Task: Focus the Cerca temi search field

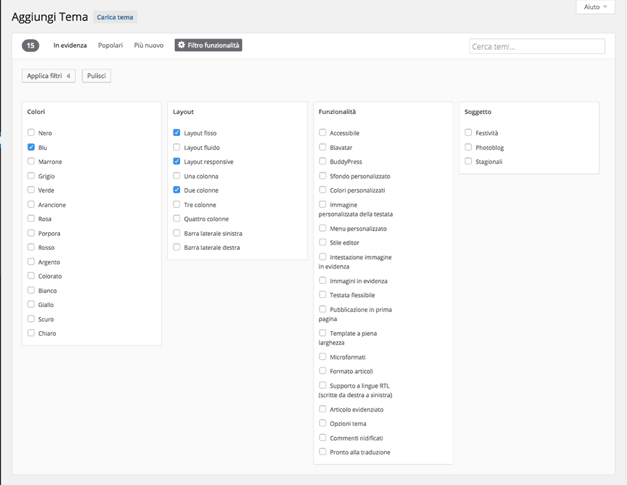Action: point(537,47)
